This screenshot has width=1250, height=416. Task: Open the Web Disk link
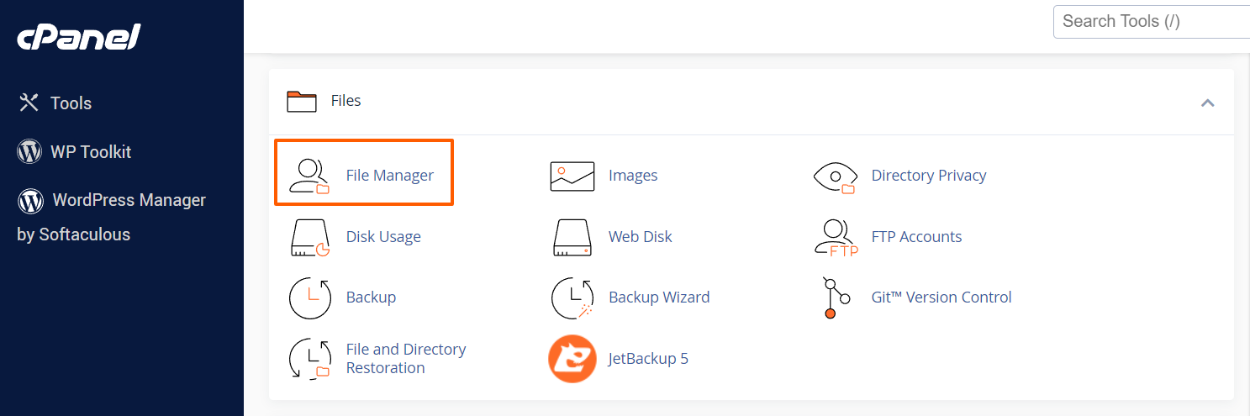641,237
